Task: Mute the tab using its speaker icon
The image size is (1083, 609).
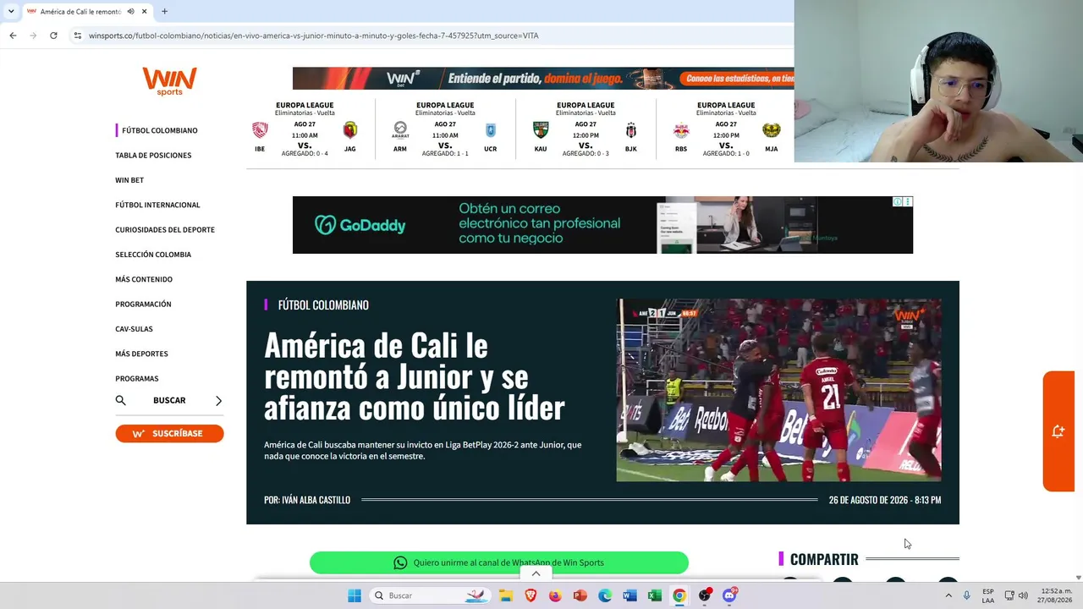Action: click(131, 12)
